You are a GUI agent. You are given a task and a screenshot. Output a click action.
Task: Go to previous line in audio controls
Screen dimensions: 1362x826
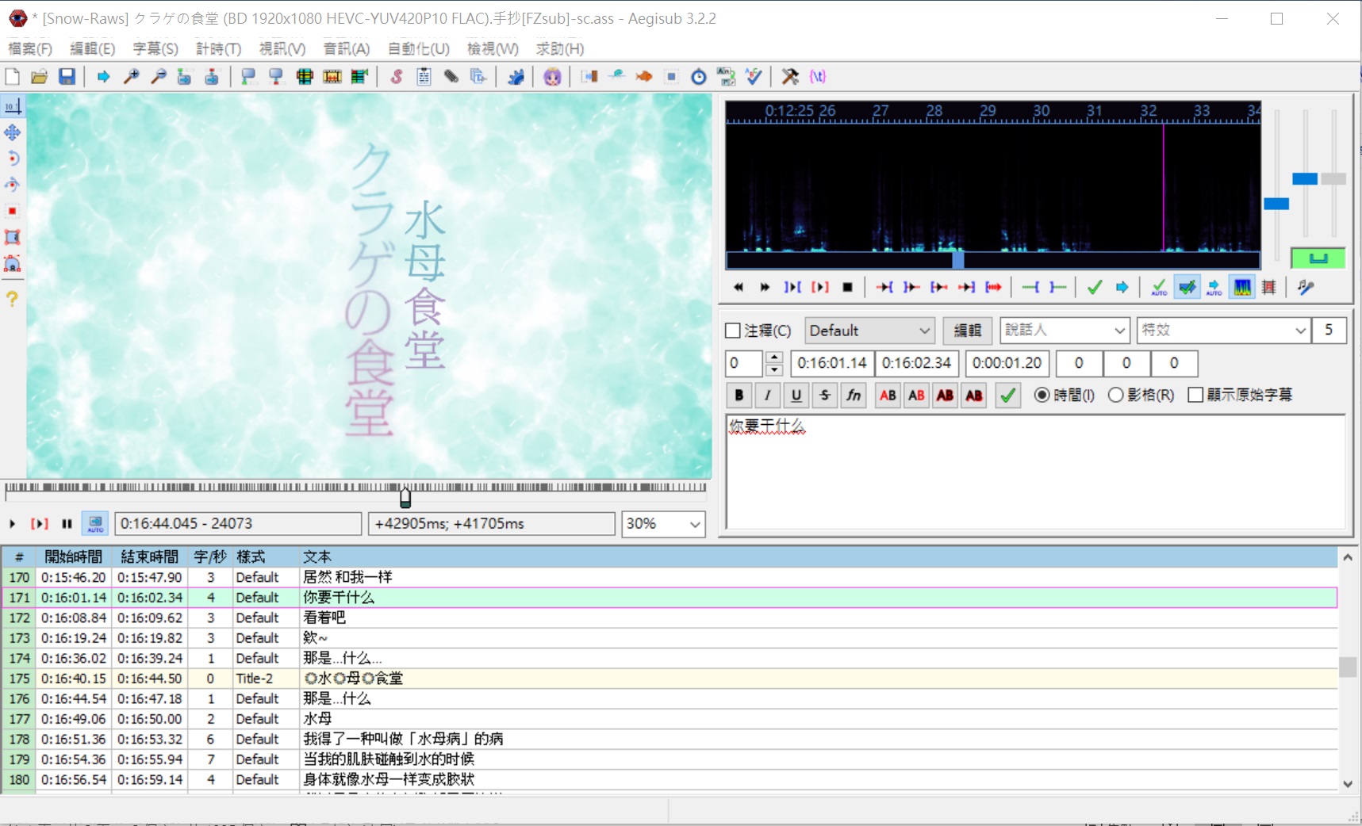click(x=739, y=287)
